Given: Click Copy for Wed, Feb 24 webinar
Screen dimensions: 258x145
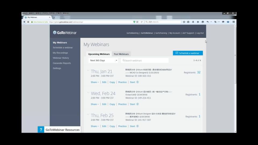Looking at the screenshot, I should coord(112,104).
